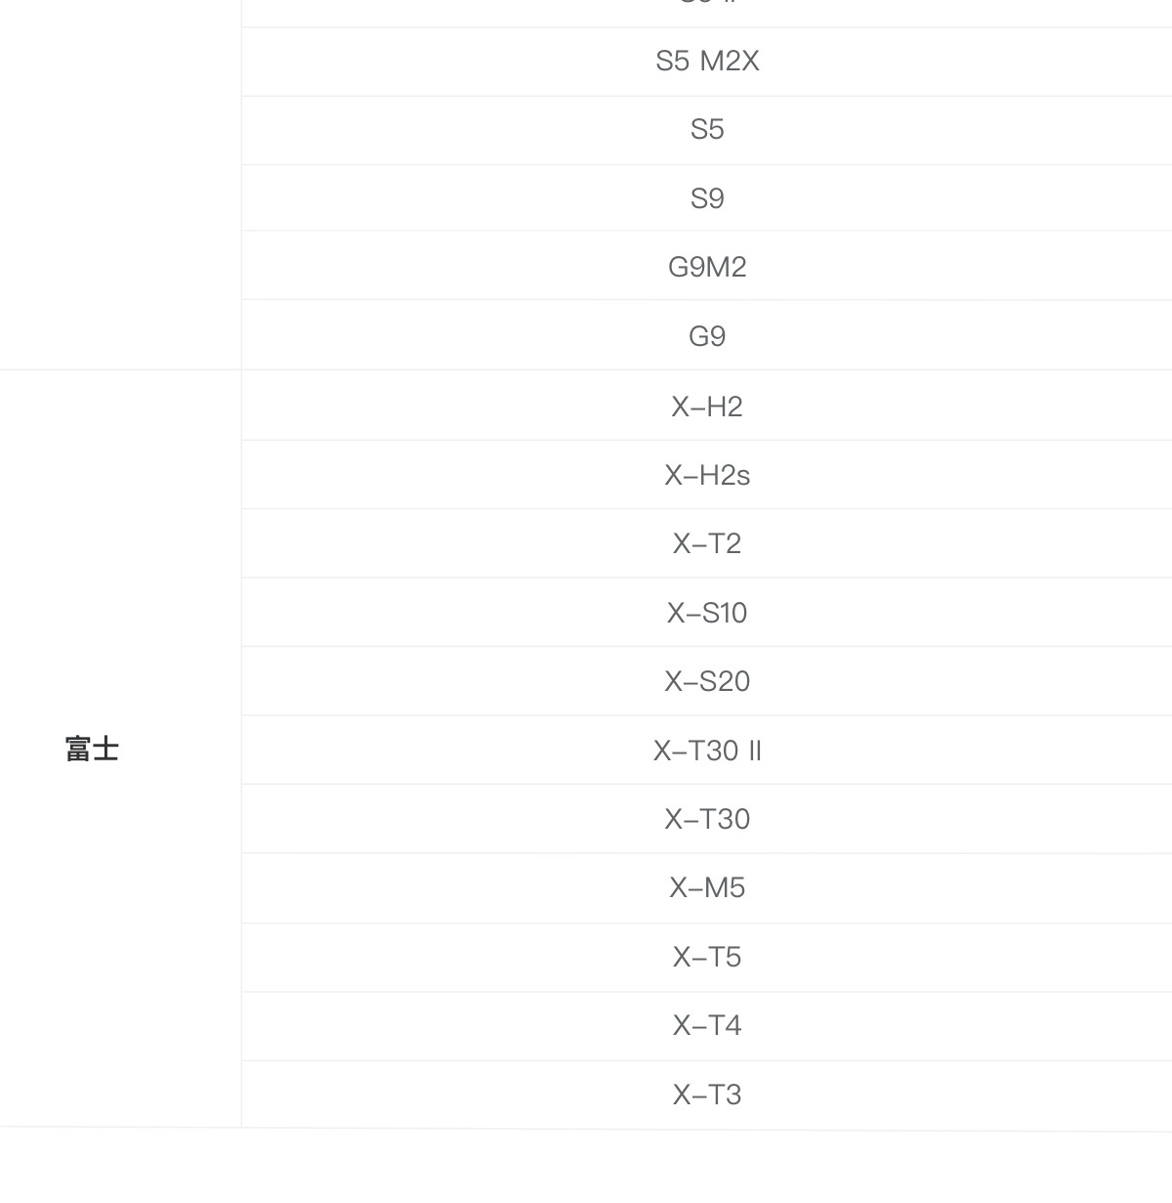Click the S5 M2X table cell
Screen dimensions: 1172x1203
click(707, 62)
